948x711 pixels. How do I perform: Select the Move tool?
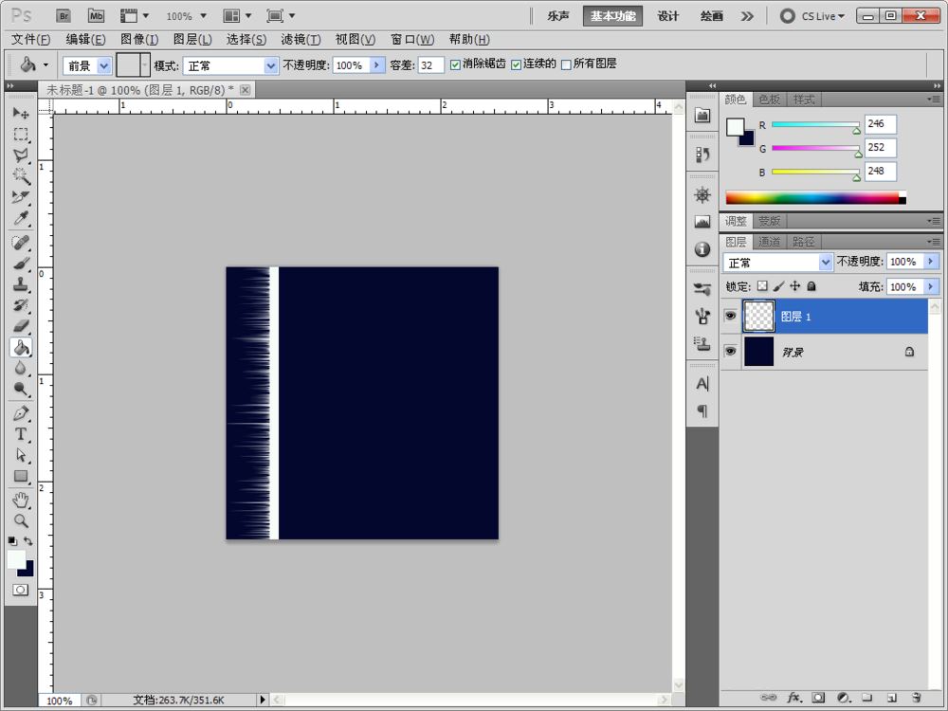[x=21, y=114]
